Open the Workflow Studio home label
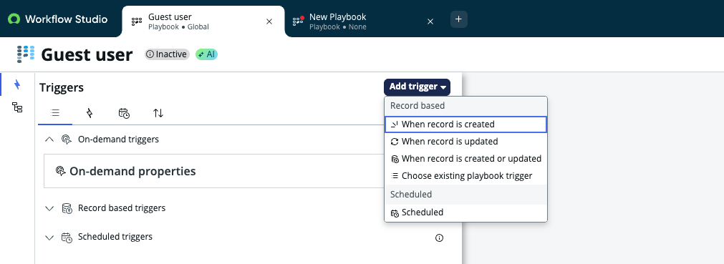The width and height of the screenshot is (724, 264). [66, 19]
